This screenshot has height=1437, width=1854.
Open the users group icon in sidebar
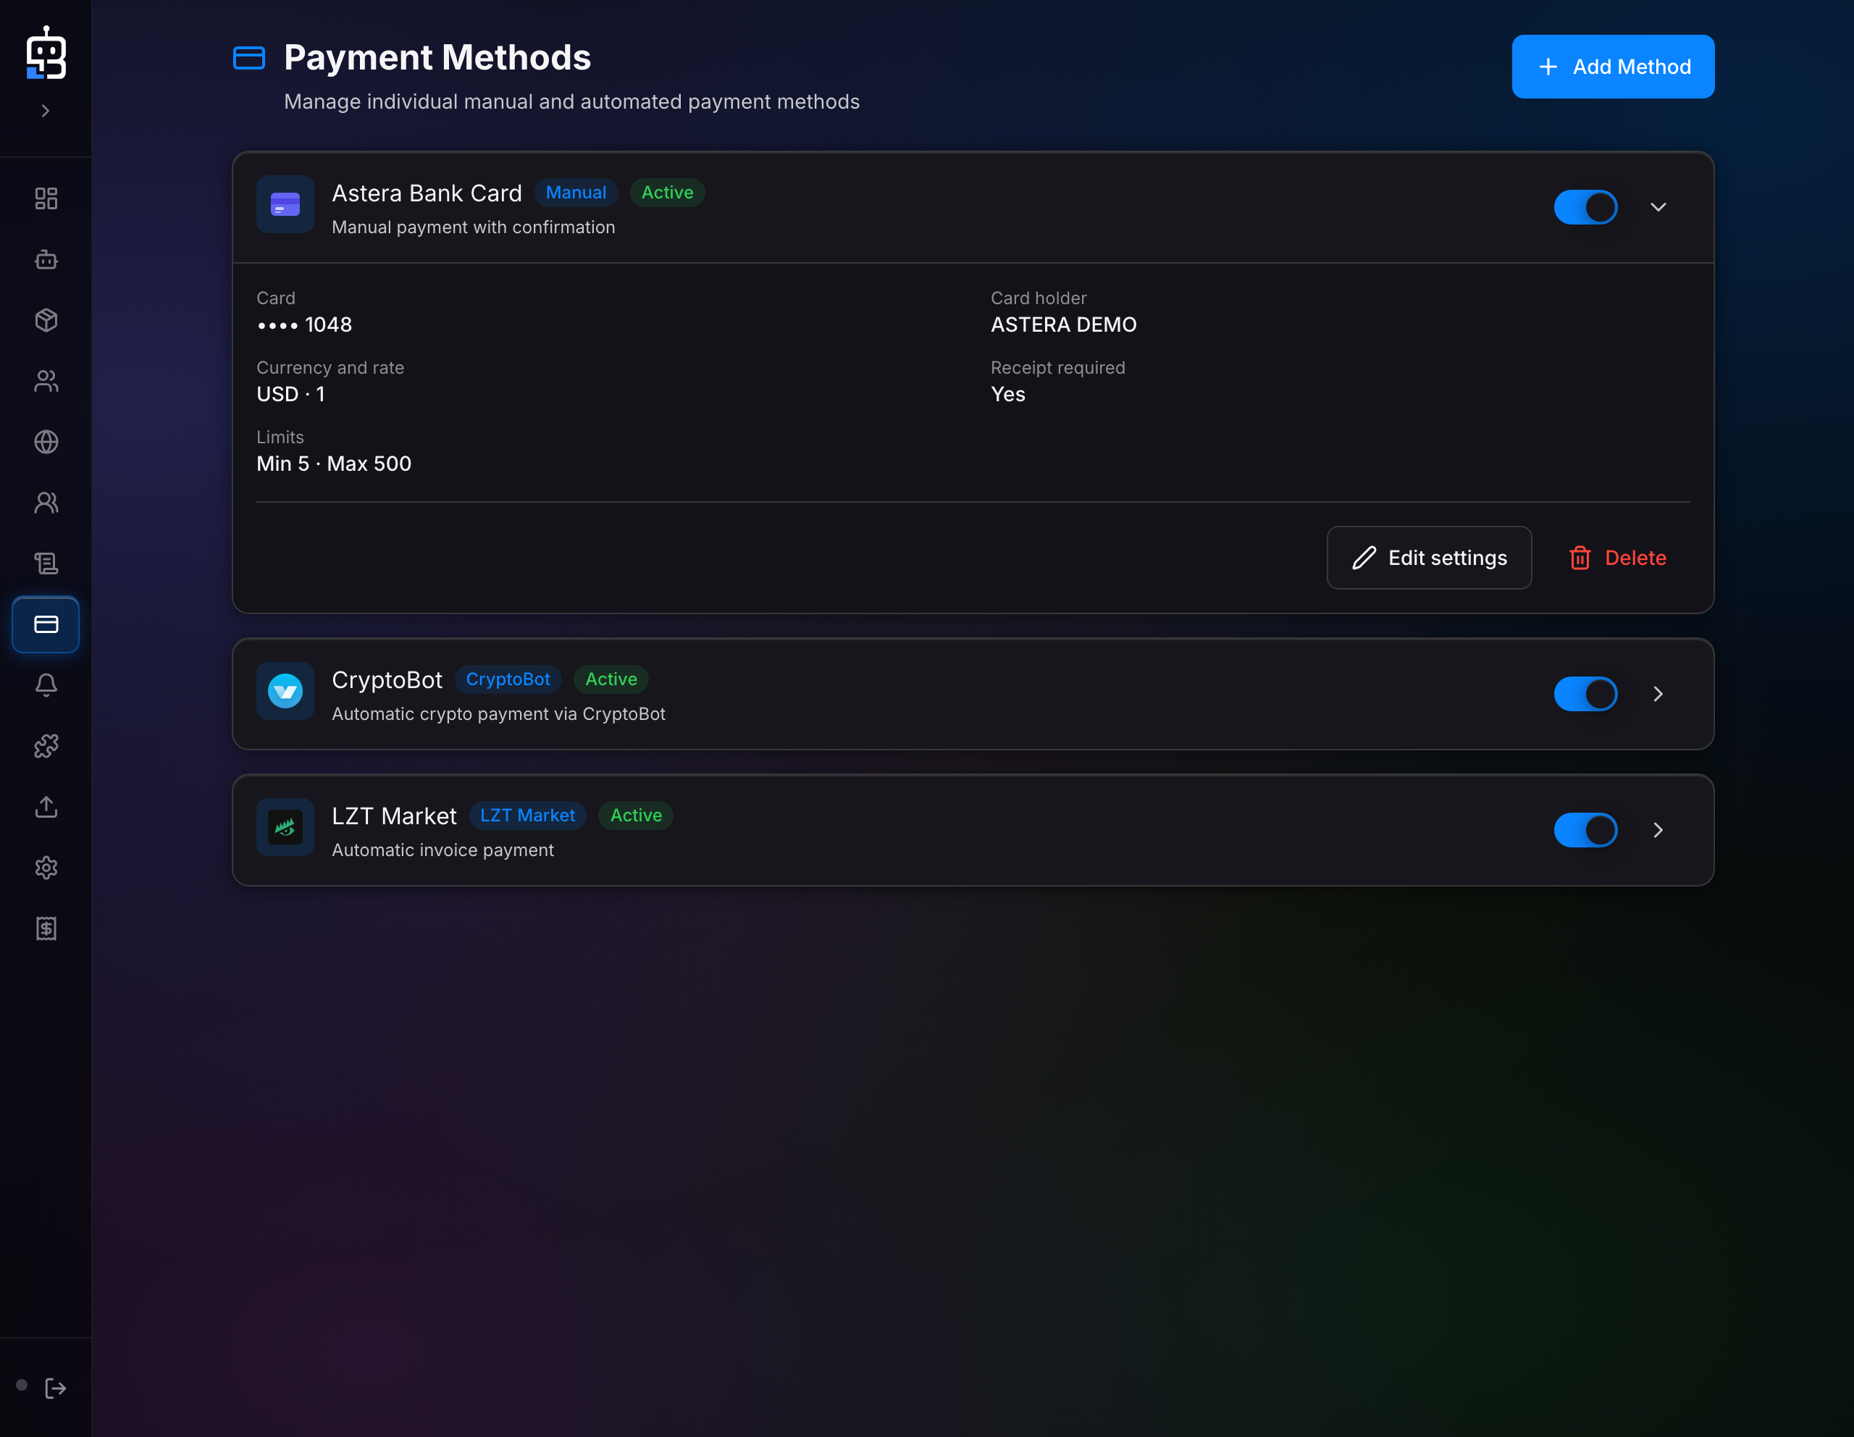(x=46, y=381)
